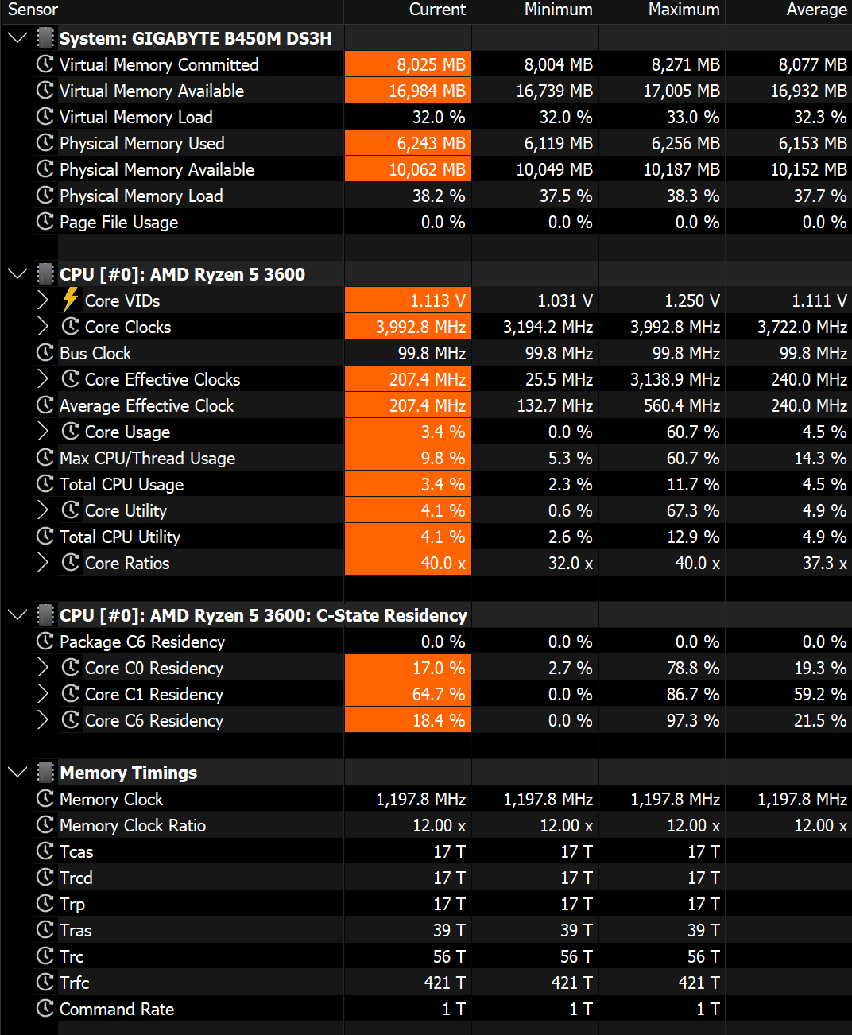Expand the Core Clocks sensor group
The height and width of the screenshot is (1035, 852).
coord(43,327)
